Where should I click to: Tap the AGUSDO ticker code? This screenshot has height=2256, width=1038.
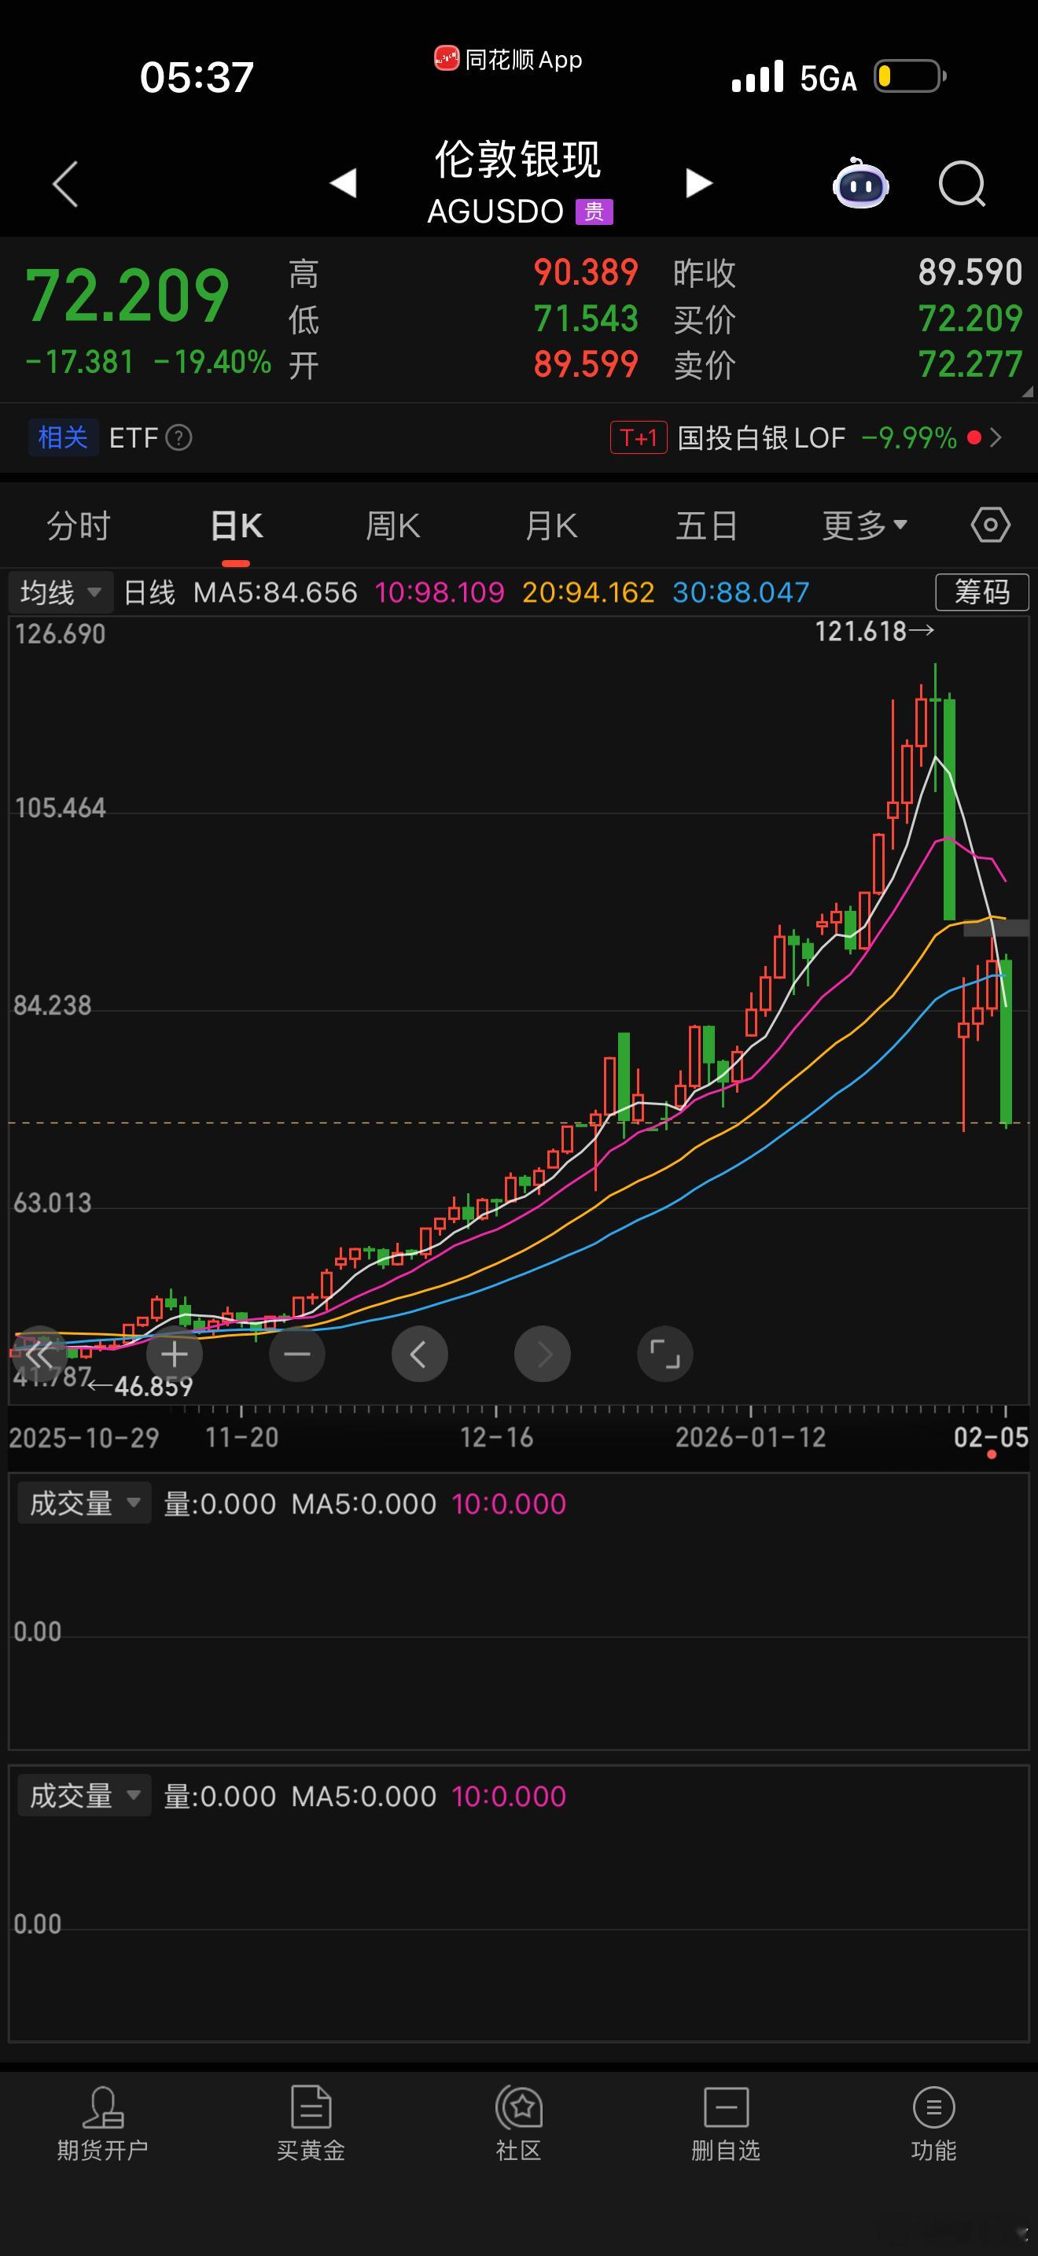pyautogui.click(x=495, y=212)
